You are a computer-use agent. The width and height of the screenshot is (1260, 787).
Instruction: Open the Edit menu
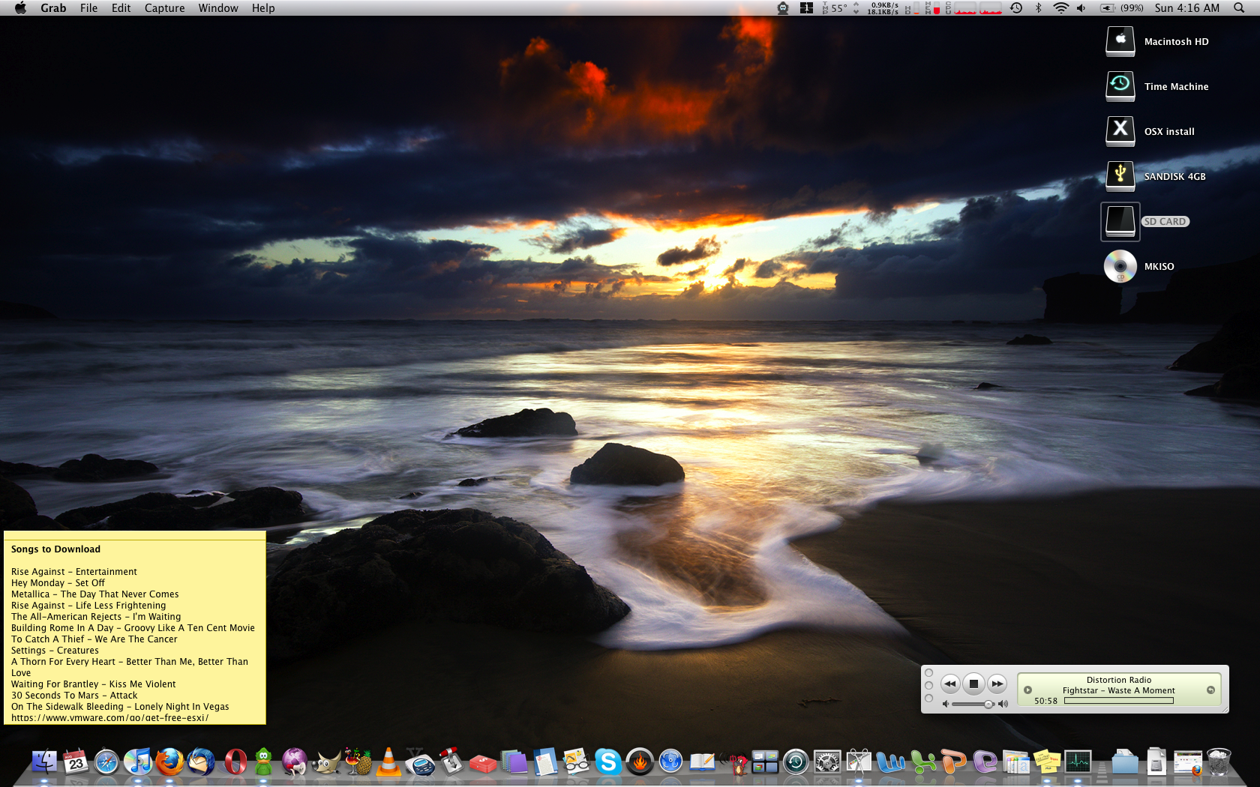[x=121, y=8]
